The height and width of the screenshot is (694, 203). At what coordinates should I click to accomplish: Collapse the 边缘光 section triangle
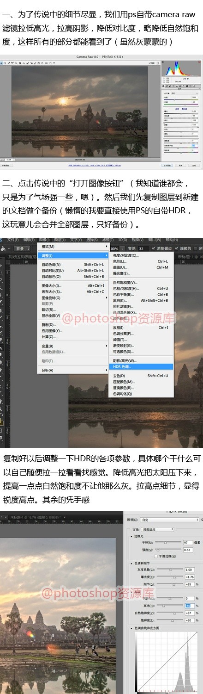pos(131,537)
